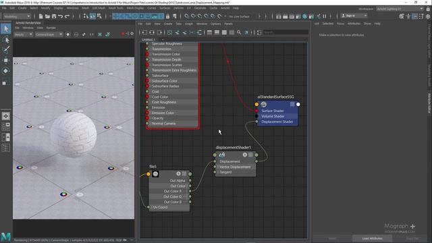This screenshot has width=432, height=243.
Task: Toggle the displacementShader1 node view mode square
Action: coord(250,155)
